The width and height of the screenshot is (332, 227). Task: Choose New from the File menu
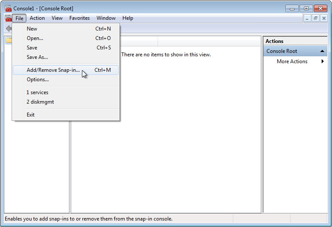(x=66, y=29)
